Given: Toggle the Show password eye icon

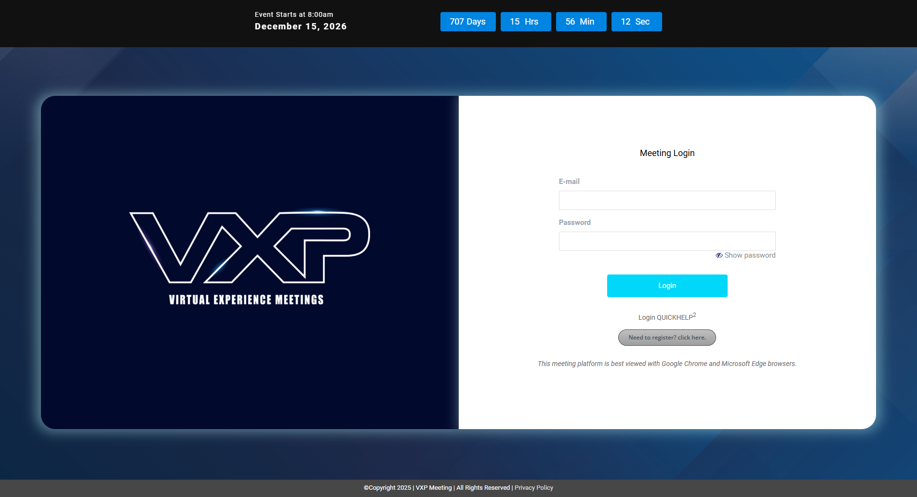Looking at the screenshot, I should tap(719, 255).
